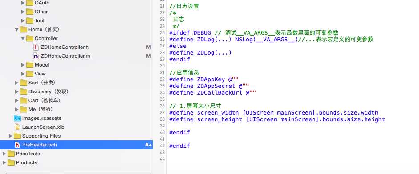The image size is (419, 174).
Task: Click '#define ZDCallBackUrl' code line
Action: 213,93
